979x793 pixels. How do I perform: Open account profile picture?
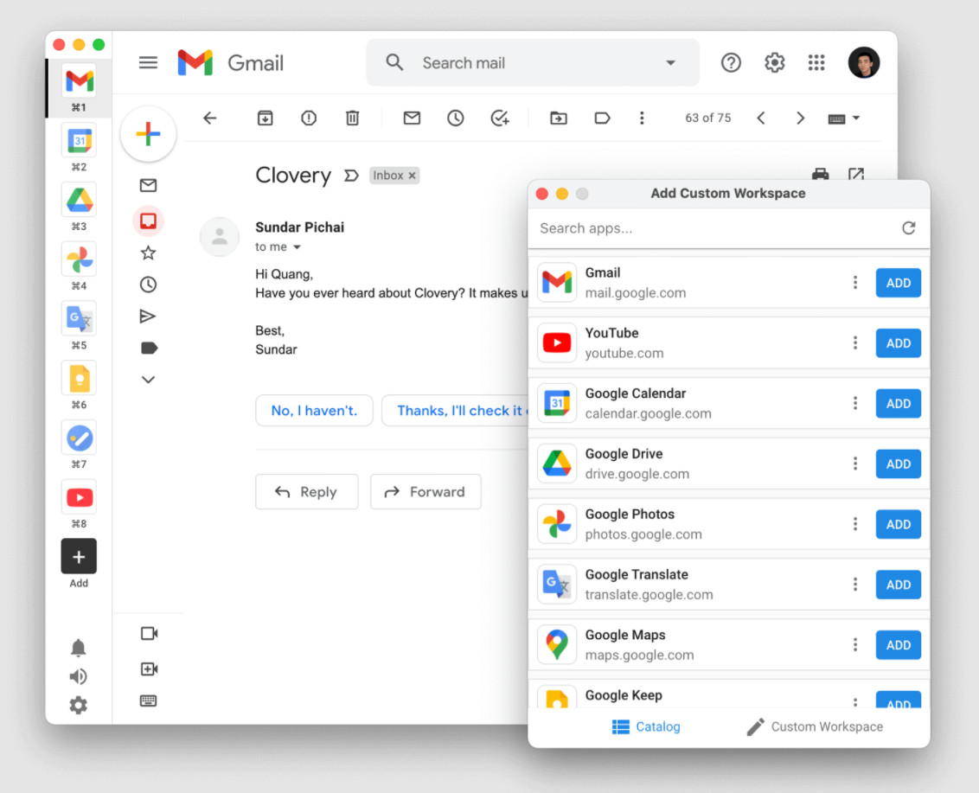tap(863, 62)
